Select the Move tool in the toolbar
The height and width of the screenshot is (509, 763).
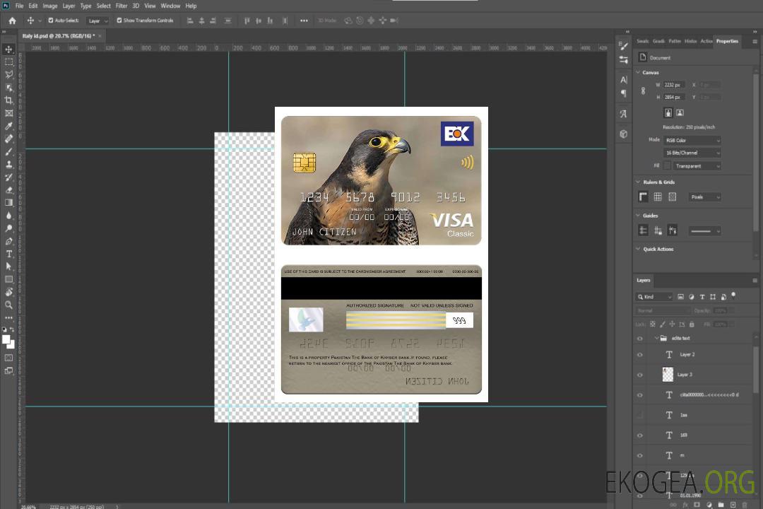pos(8,49)
